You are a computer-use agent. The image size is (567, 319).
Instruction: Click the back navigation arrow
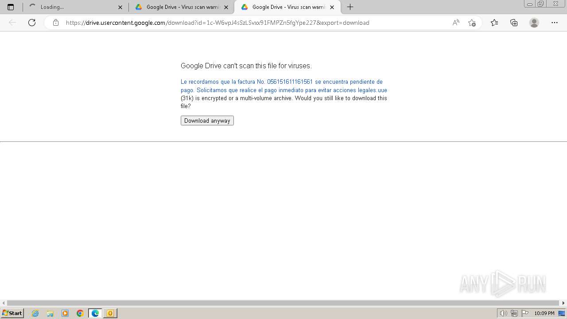click(x=12, y=23)
